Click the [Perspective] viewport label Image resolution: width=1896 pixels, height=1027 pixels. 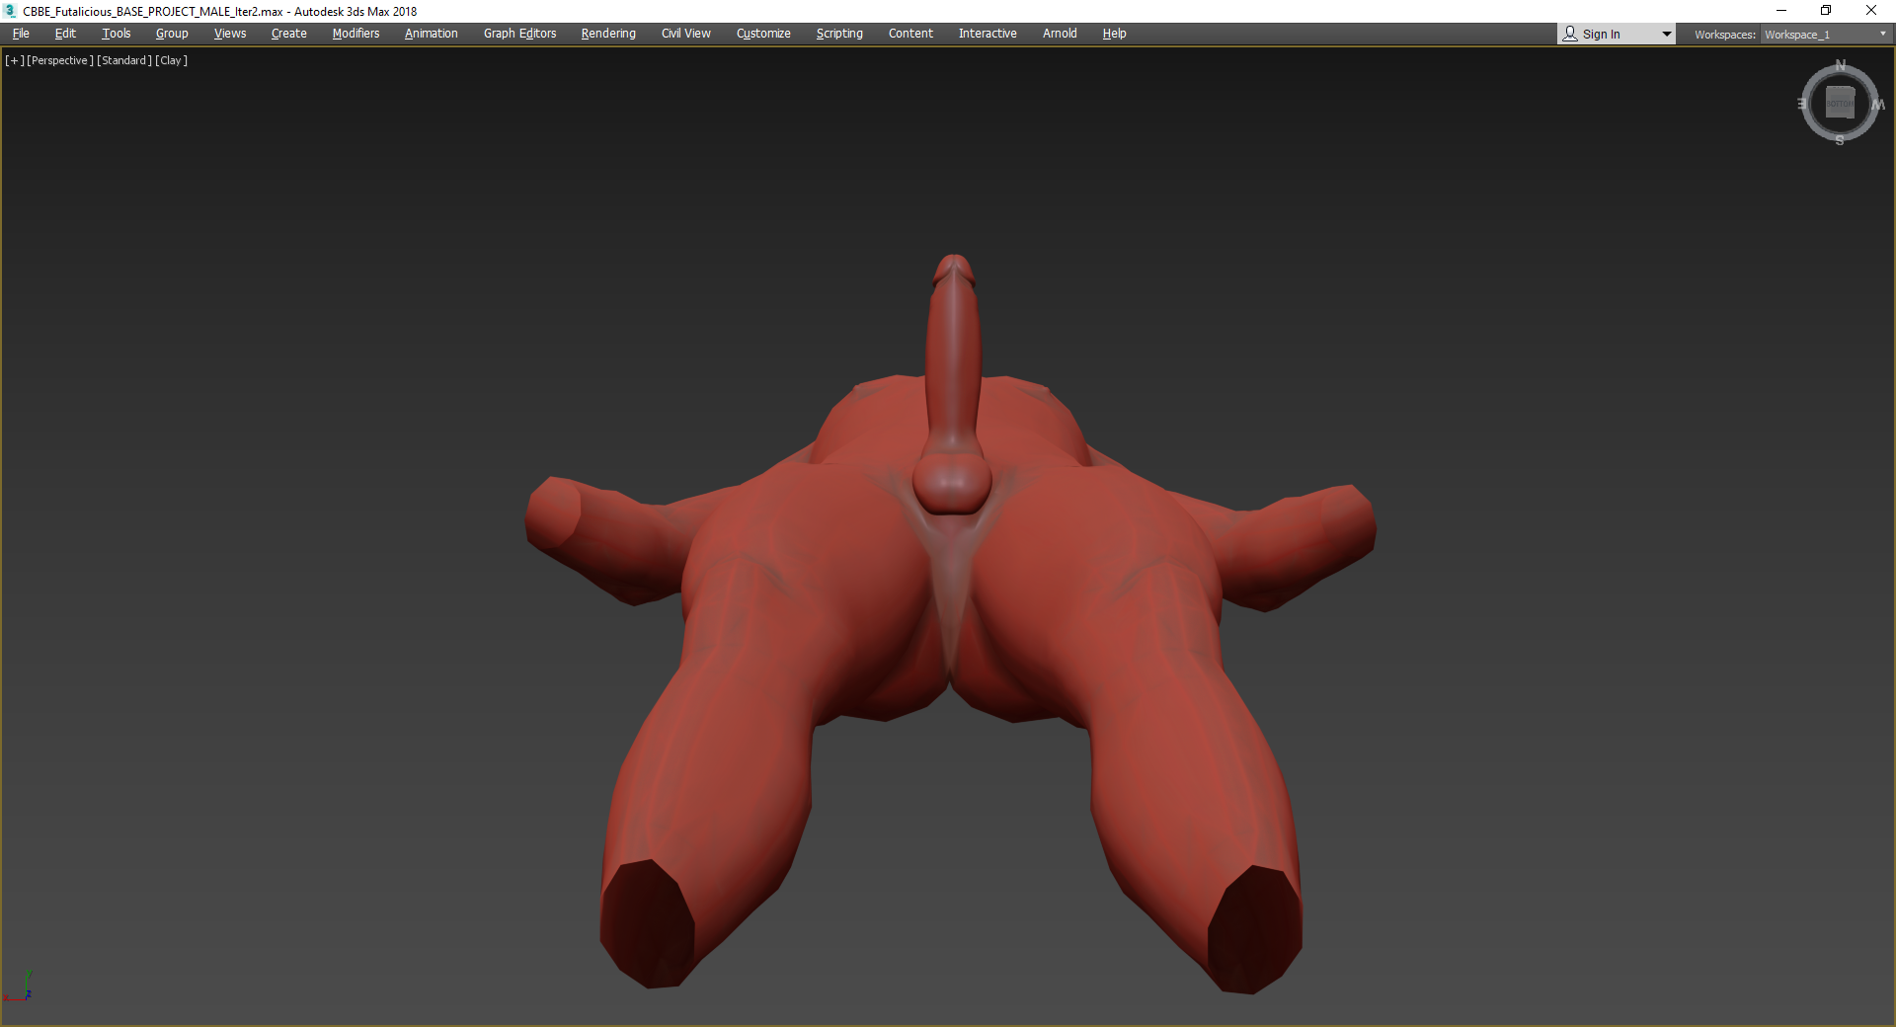(x=60, y=61)
